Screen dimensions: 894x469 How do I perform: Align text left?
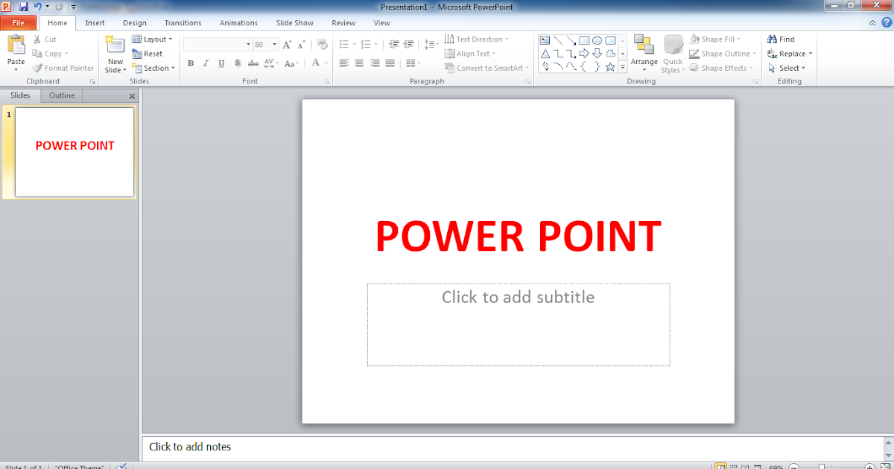(x=343, y=63)
